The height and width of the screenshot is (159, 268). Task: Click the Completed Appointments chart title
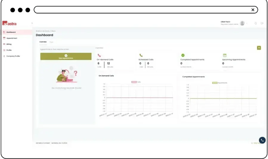[x=194, y=77]
